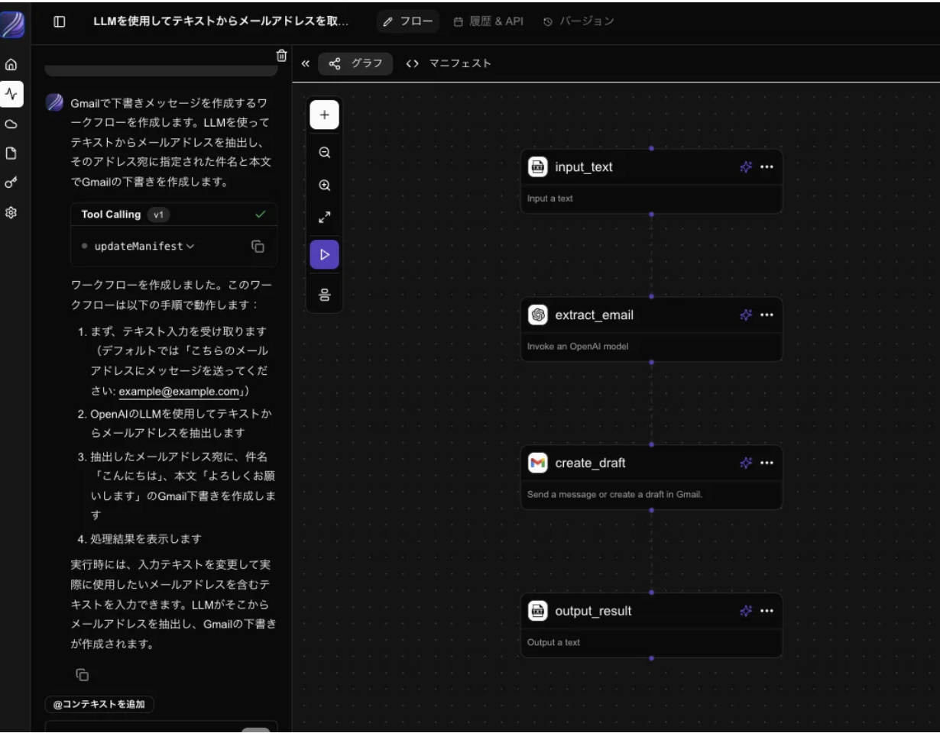Open the settings gear icon in left rail
Image resolution: width=940 pixels, height=733 pixels.
click(11, 212)
